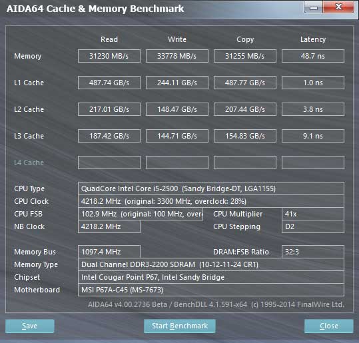Click the CPU Multiplier 41x field
The height and width of the screenshot is (343, 359).
(x=313, y=214)
